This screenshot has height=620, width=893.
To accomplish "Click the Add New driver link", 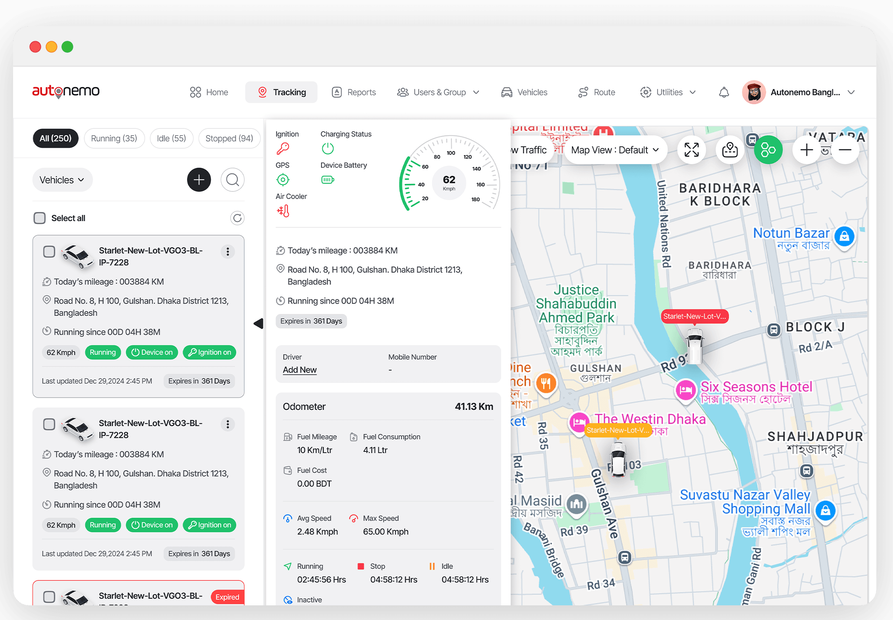I will point(300,370).
